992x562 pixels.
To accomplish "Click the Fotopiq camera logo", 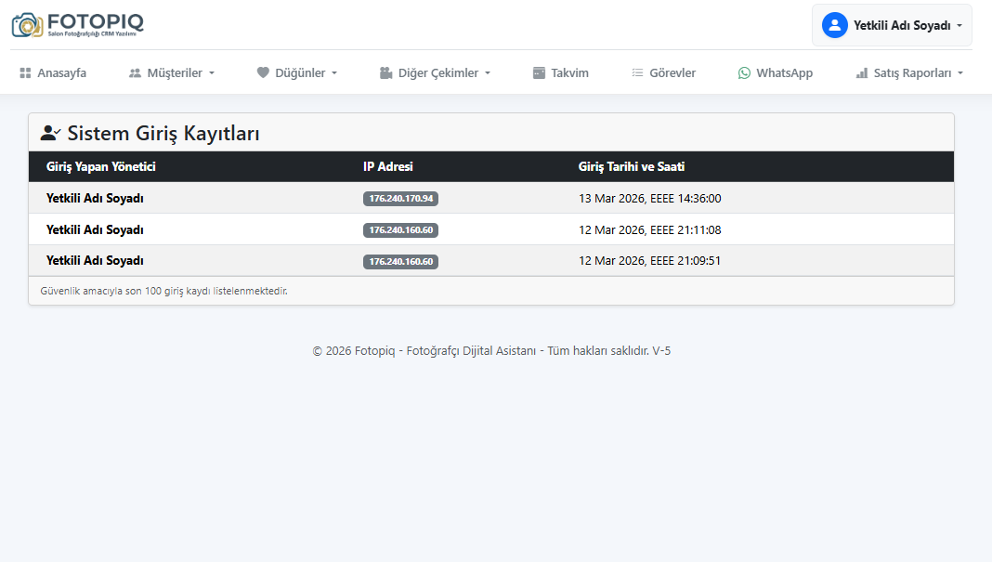I will 27,25.
